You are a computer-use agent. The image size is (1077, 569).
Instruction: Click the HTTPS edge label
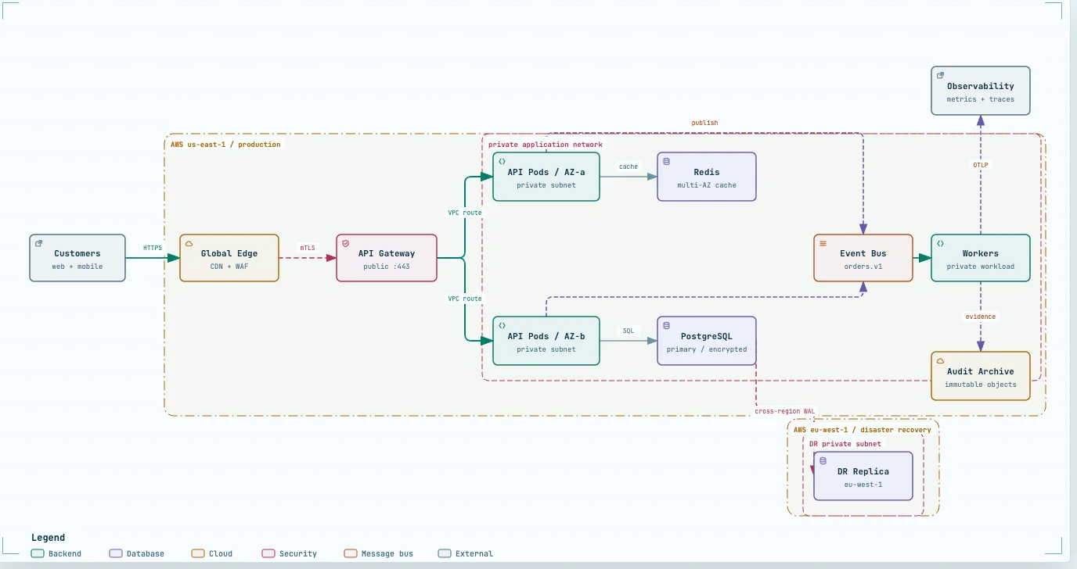pos(153,248)
